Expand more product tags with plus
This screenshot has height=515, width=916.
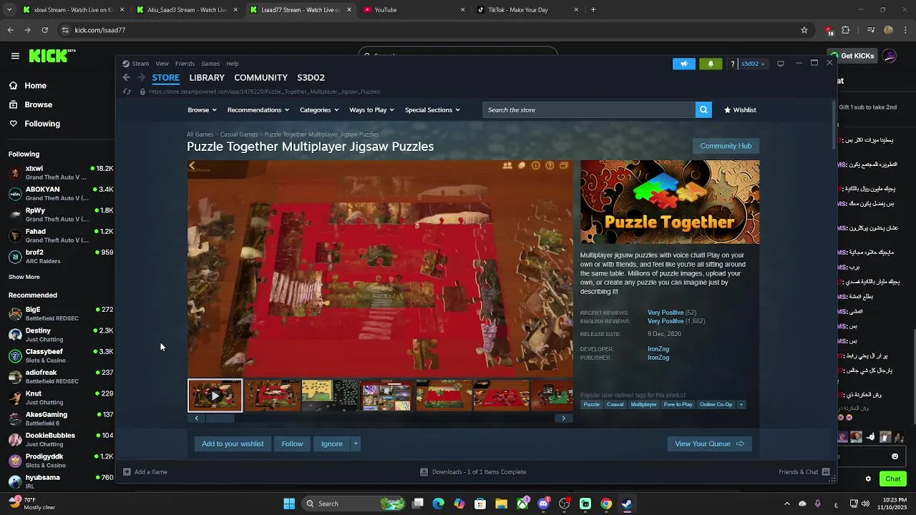click(x=741, y=405)
